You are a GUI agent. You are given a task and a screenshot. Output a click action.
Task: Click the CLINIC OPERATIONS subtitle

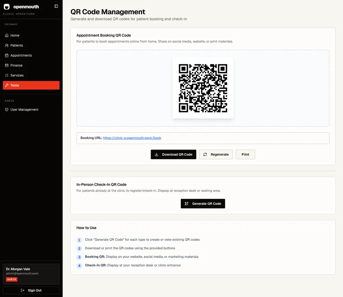tap(19, 14)
